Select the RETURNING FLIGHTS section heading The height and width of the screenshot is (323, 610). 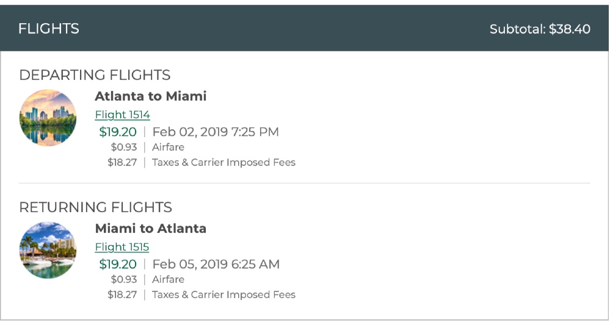coord(95,207)
